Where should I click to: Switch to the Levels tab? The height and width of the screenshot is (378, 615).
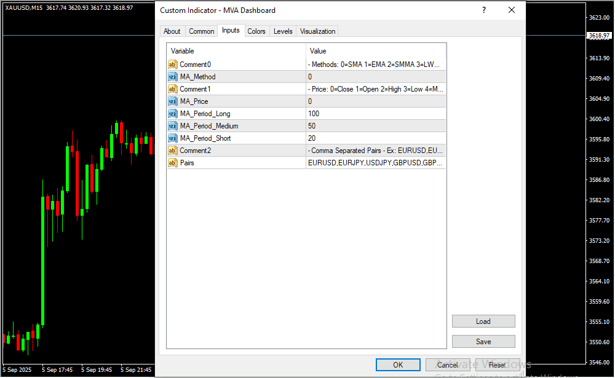pyautogui.click(x=283, y=31)
